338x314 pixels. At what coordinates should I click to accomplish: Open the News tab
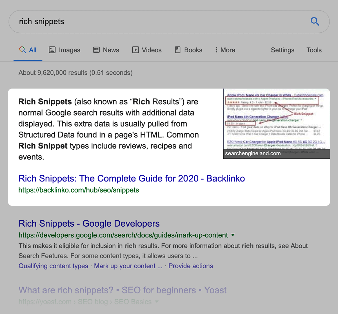(x=106, y=50)
